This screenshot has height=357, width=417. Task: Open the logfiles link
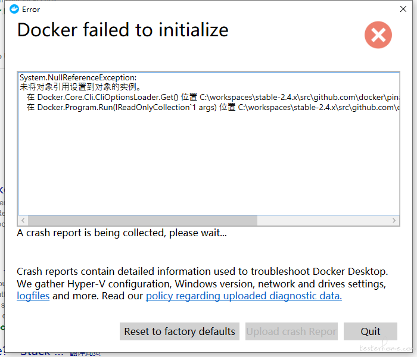[x=33, y=296]
